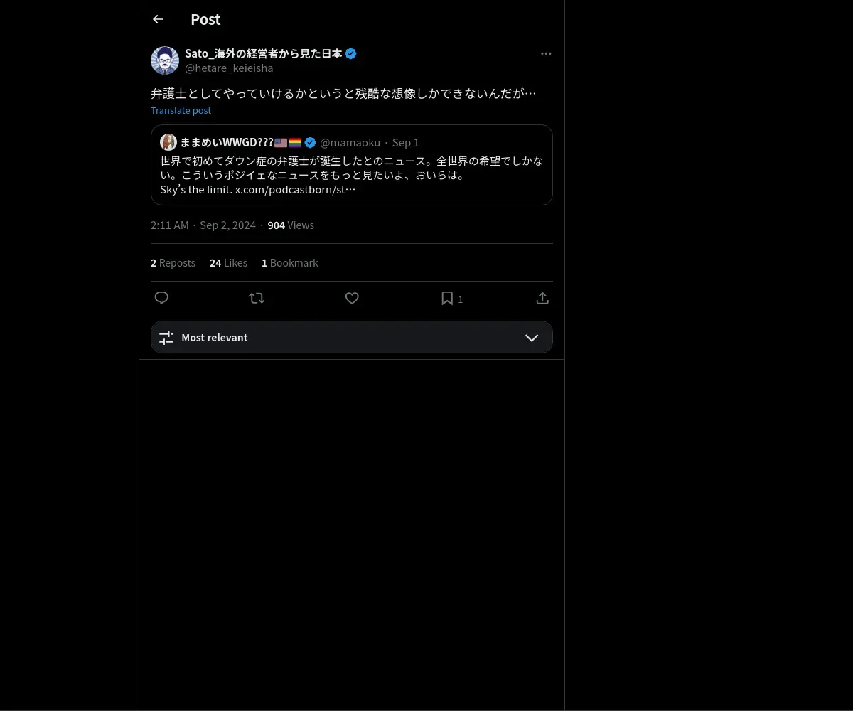Click the Sato profile avatar picture

pos(165,60)
